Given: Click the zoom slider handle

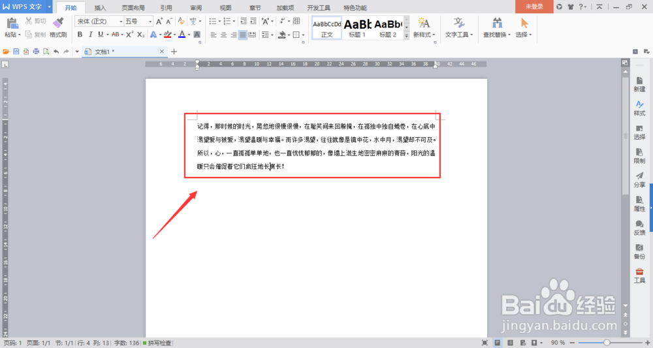Looking at the screenshot, I should click(x=607, y=343).
